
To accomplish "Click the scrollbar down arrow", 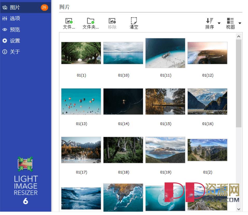I will click(239, 209).
